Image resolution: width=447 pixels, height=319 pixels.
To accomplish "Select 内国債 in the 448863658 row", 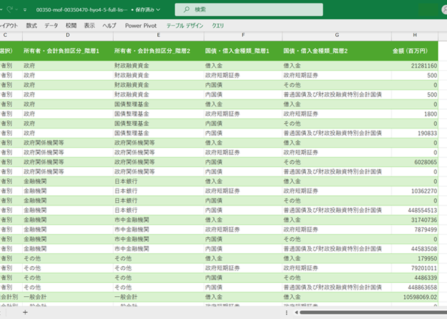I will [243, 288].
